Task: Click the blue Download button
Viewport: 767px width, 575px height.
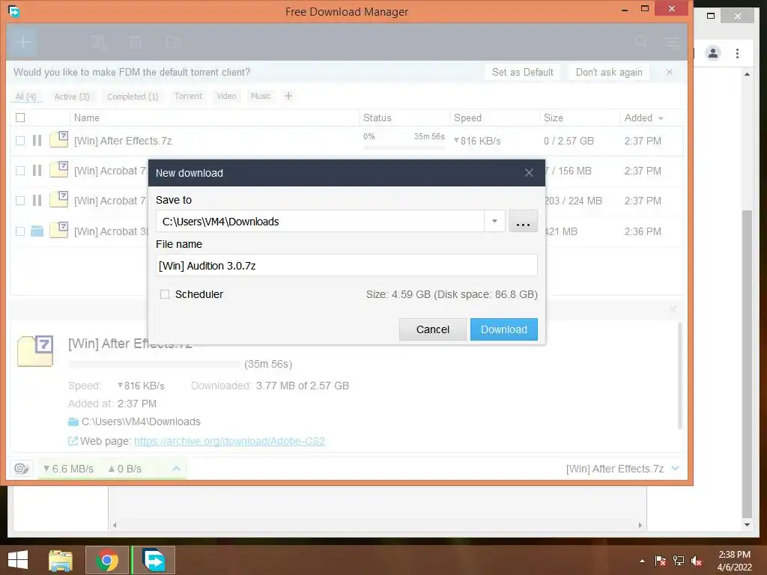Action: click(504, 329)
